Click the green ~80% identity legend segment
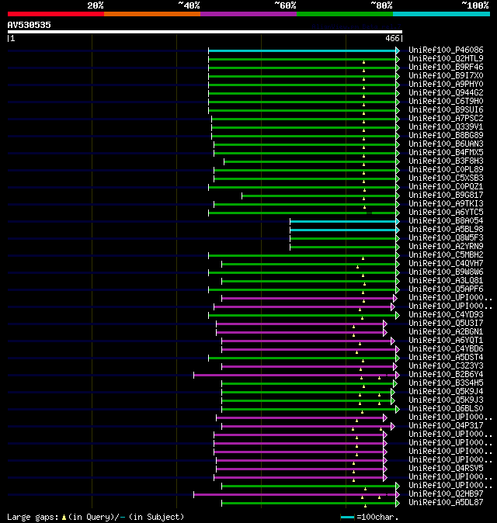497x523 pixels. click(x=345, y=14)
